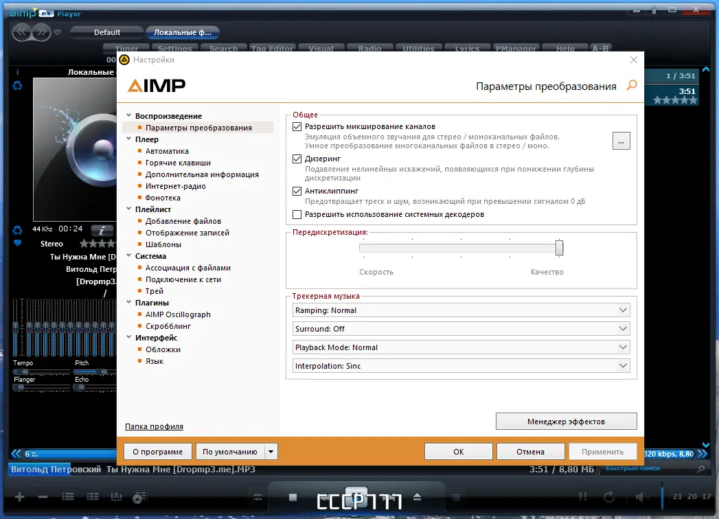Toggle the 'Антиклиппинг' checkbox

297,191
